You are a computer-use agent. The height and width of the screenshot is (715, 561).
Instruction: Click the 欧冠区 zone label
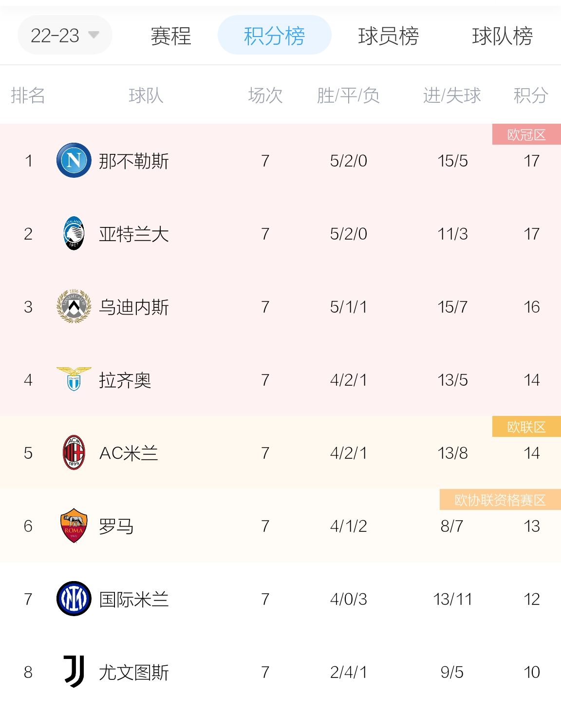click(x=526, y=134)
